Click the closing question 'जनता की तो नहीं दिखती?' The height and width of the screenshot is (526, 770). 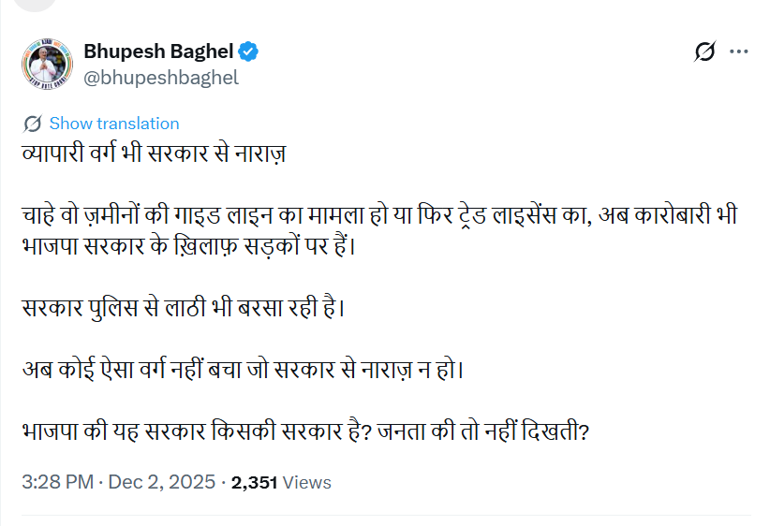pos(481,432)
